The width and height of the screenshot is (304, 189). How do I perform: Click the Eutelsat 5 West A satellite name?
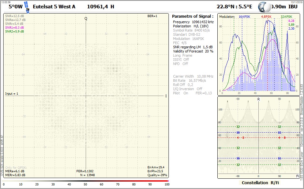coord(54,7)
